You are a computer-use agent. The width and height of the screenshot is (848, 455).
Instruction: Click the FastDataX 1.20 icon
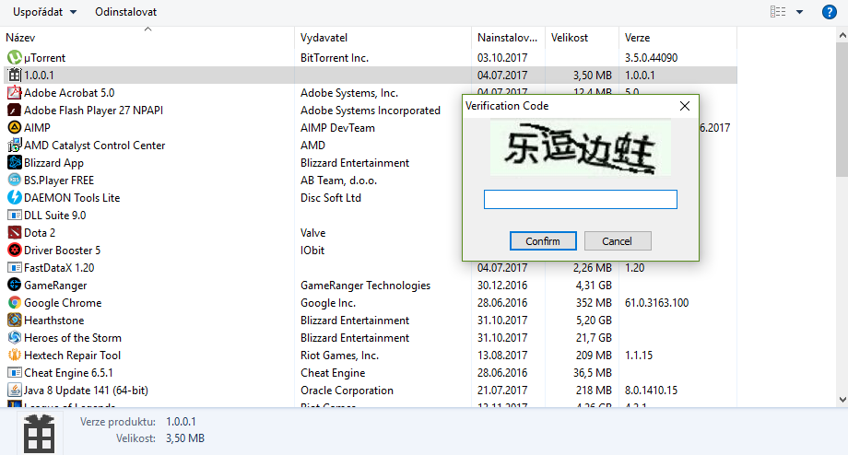click(15, 267)
